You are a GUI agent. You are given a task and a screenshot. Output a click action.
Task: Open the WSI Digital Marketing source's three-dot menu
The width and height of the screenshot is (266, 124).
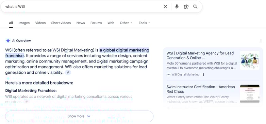pos(203,74)
